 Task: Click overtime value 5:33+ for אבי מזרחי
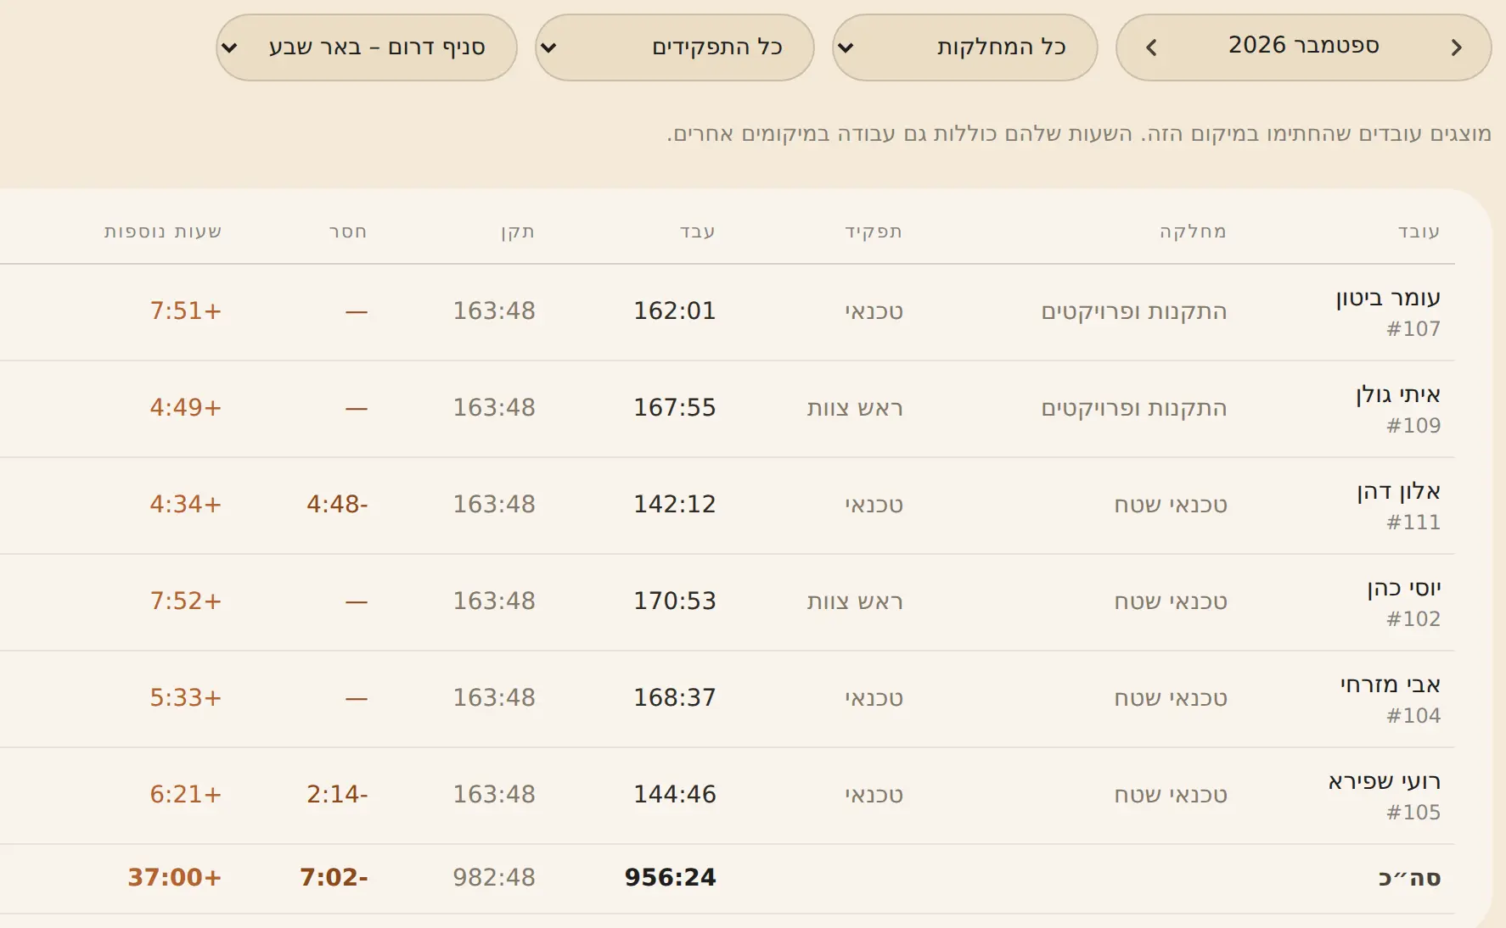coord(186,698)
